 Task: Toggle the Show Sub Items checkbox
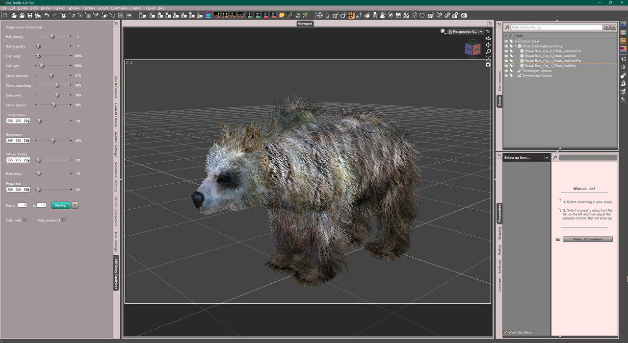click(506, 332)
